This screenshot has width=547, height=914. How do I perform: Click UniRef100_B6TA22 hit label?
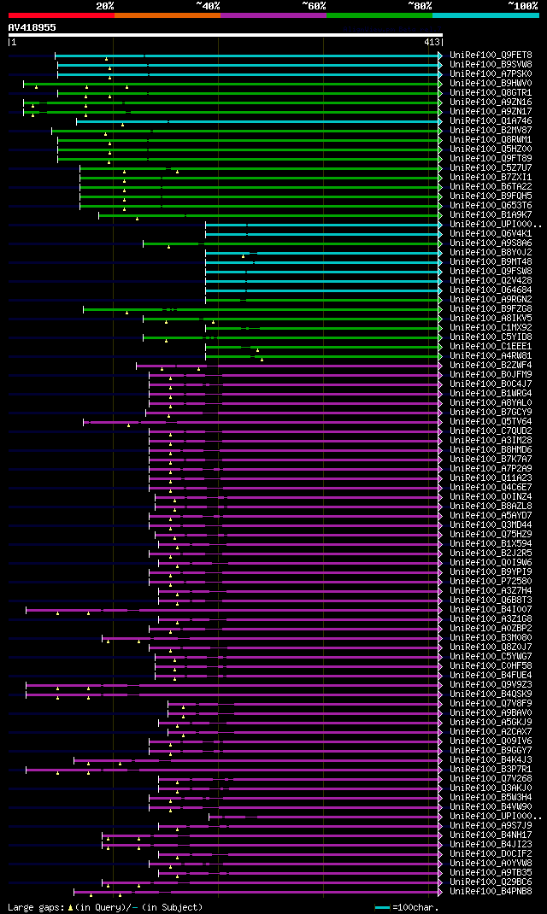(491, 186)
